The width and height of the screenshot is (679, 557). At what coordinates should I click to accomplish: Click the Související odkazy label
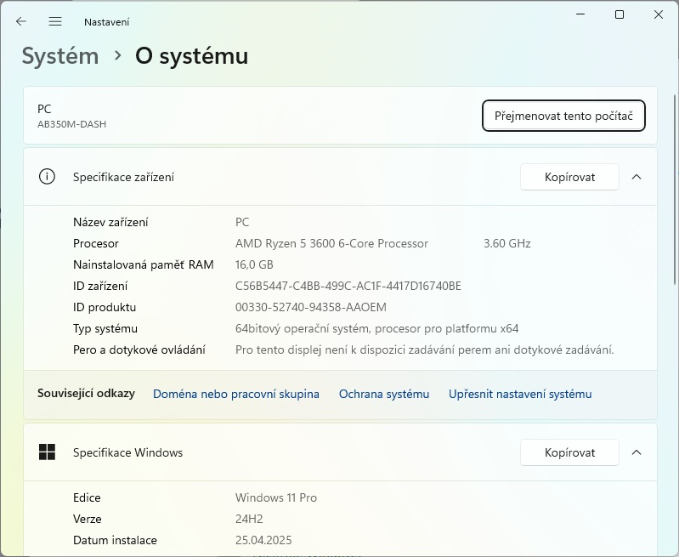[86, 393]
